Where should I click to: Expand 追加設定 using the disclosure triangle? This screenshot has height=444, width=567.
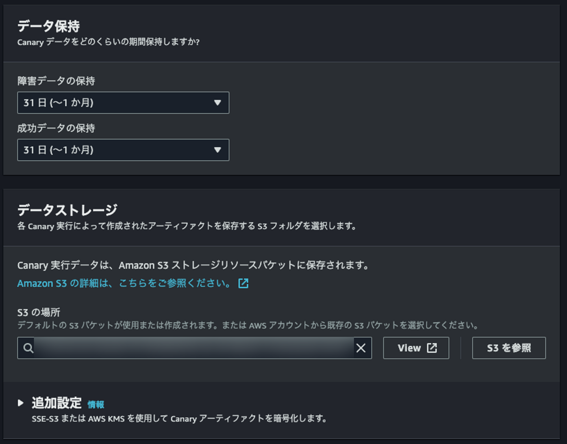point(21,403)
